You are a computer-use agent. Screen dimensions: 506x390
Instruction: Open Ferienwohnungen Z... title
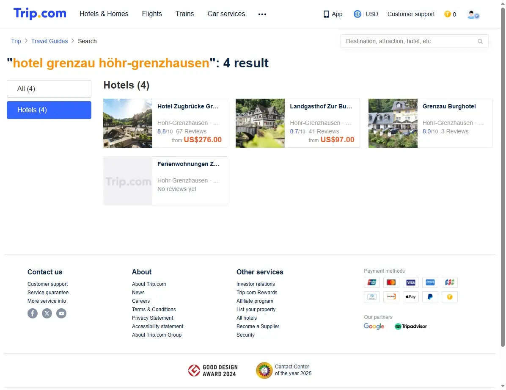(188, 164)
